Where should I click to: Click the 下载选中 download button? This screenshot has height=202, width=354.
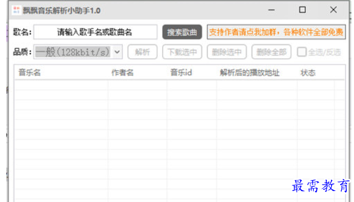(182, 52)
